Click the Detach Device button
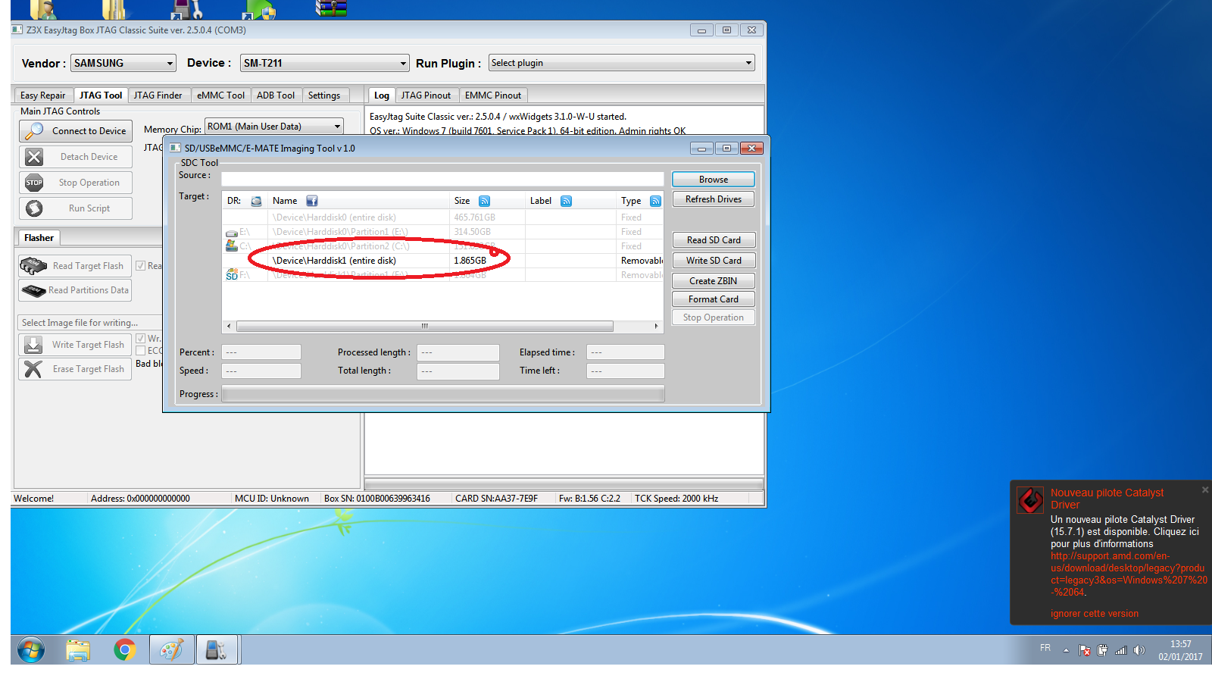 (76, 157)
